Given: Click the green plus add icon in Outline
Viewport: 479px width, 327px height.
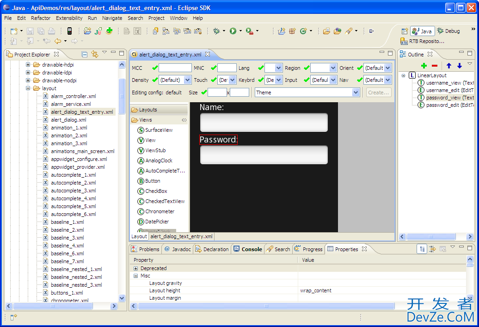Looking at the screenshot, I should coord(424,65).
